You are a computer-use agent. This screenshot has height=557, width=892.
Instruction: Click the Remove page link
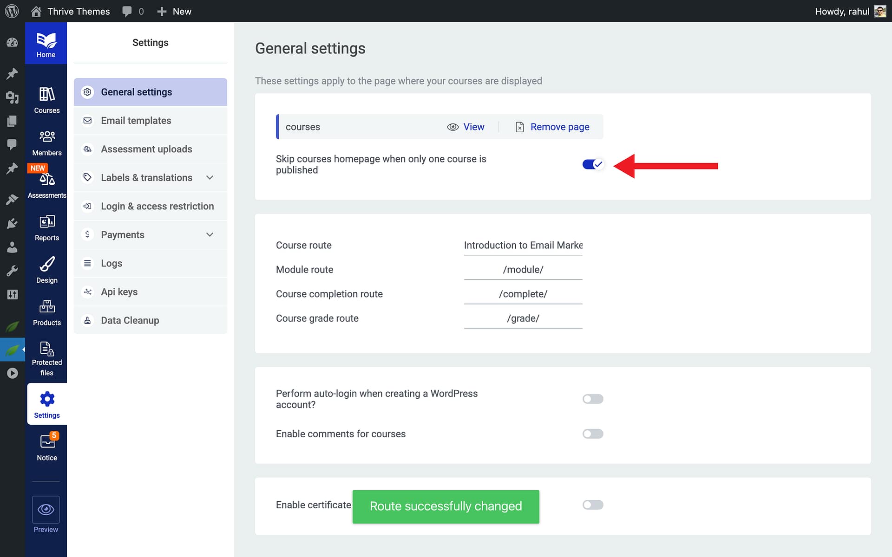tap(559, 127)
